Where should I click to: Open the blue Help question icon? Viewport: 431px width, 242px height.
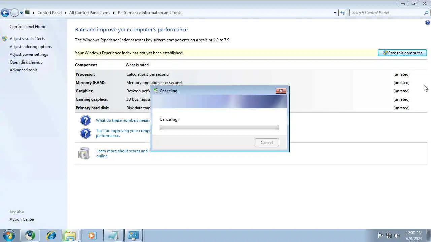tap(428, 23)
